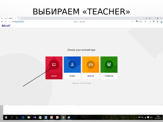
Task: Open File Explorer from the taskbar
Action: (29, 117)
